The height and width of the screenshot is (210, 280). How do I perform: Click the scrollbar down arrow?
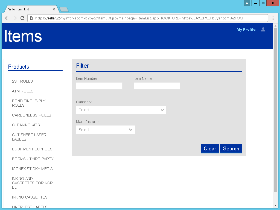pos(275,205)
